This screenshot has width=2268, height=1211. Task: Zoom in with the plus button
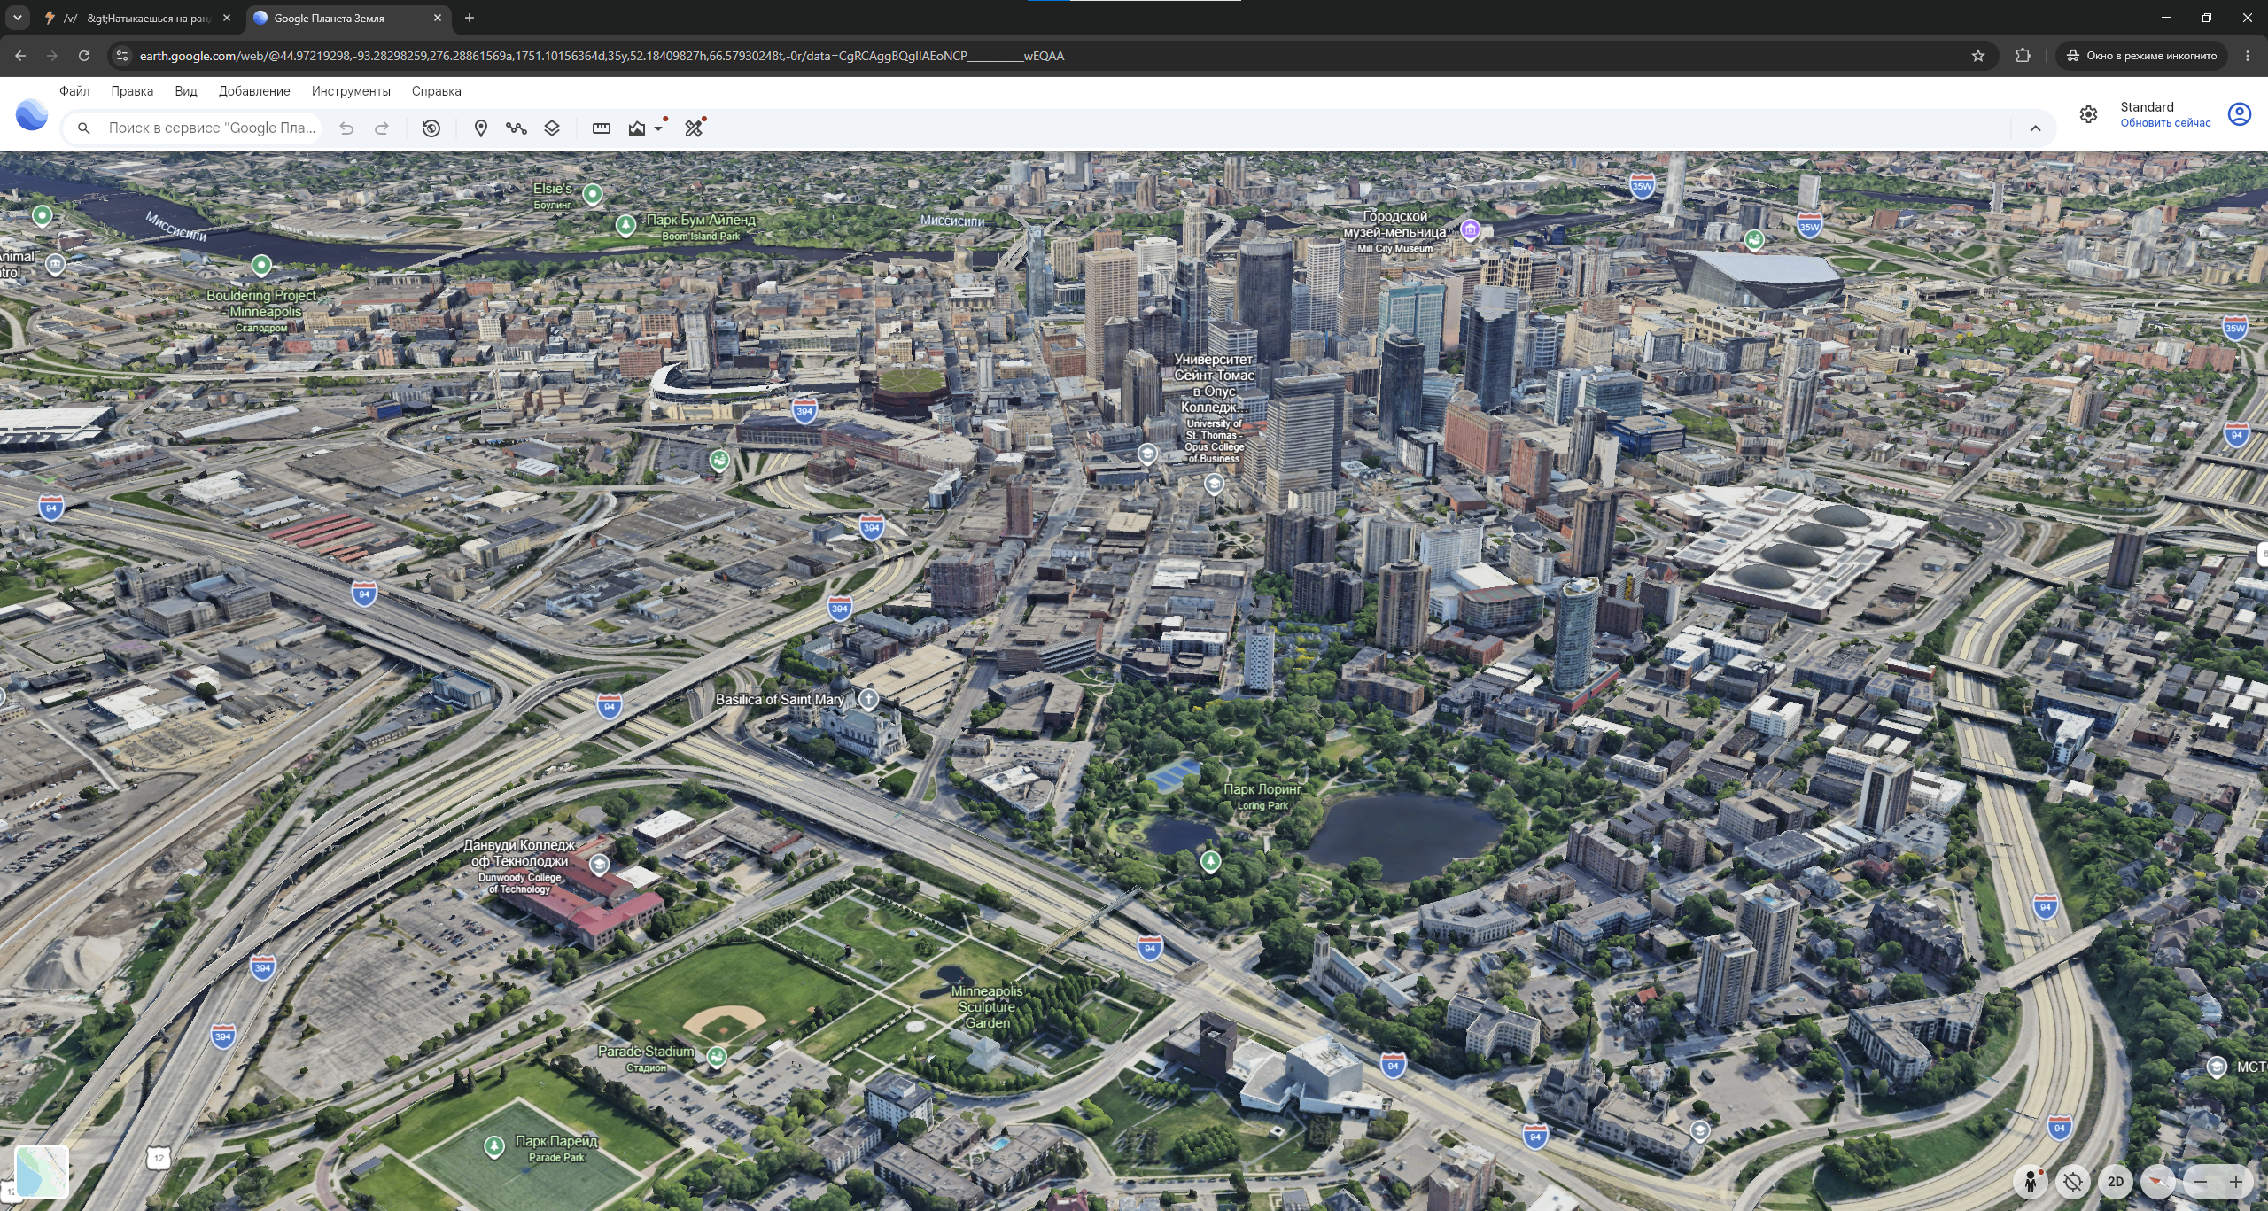(x=2236, y=1182)
